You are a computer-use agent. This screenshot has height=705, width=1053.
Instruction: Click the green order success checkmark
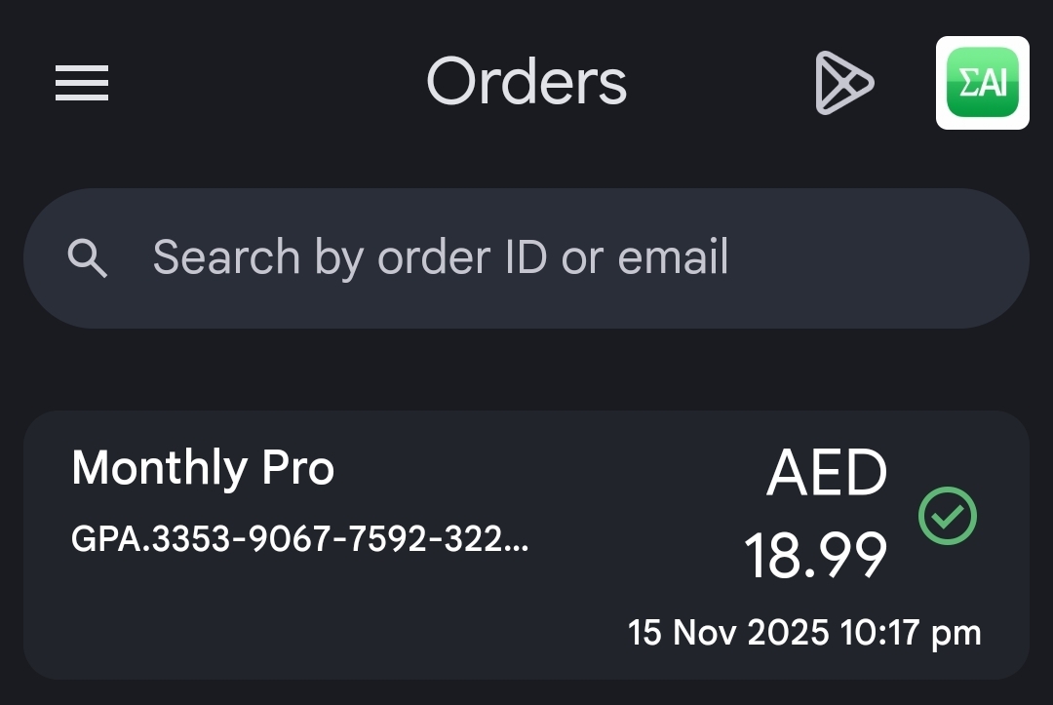click(x=948, y=516)
